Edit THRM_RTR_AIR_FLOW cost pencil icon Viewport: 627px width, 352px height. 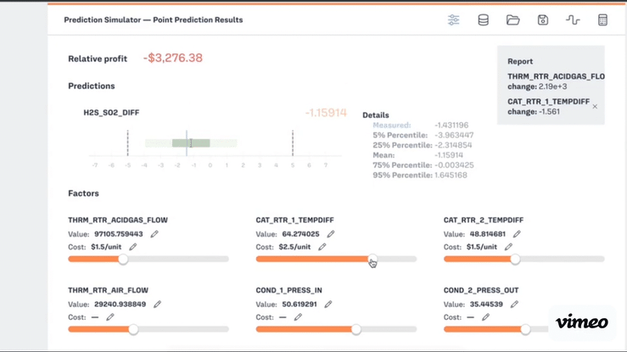pyautogui.click(x=110, y=317)
